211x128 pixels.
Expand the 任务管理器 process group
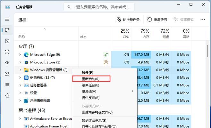pyautogui.click(x=20, y=85)
